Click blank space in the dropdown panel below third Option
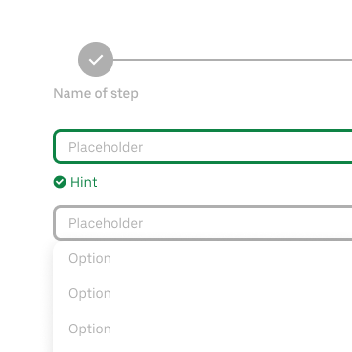 pyautogui.click(x=202, y=349)
